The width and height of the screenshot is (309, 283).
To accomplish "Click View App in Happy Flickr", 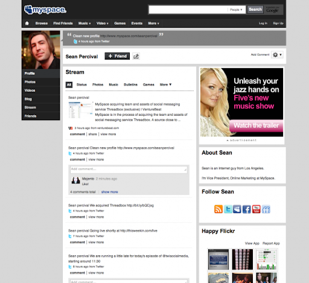I will [x=252, y=243].
